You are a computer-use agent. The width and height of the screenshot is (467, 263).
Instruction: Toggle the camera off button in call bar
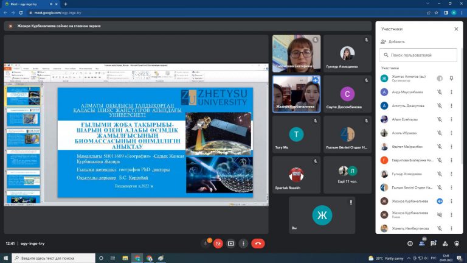point(218,243)
